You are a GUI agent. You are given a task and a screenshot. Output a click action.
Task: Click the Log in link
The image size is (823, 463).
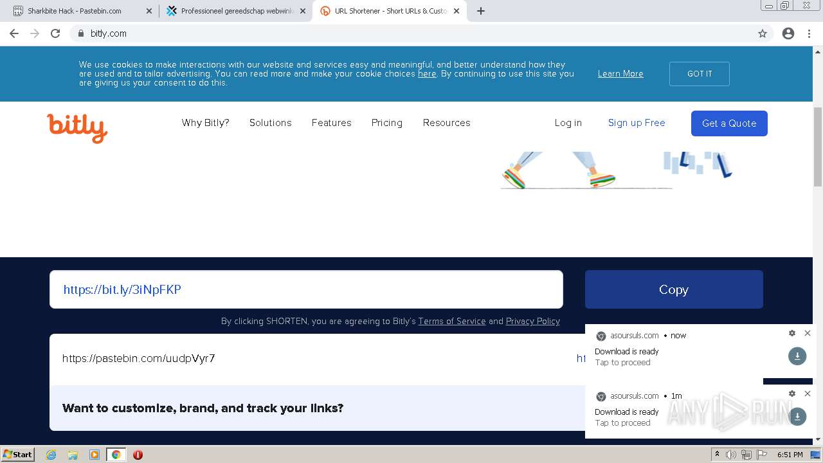coord(568,123)
